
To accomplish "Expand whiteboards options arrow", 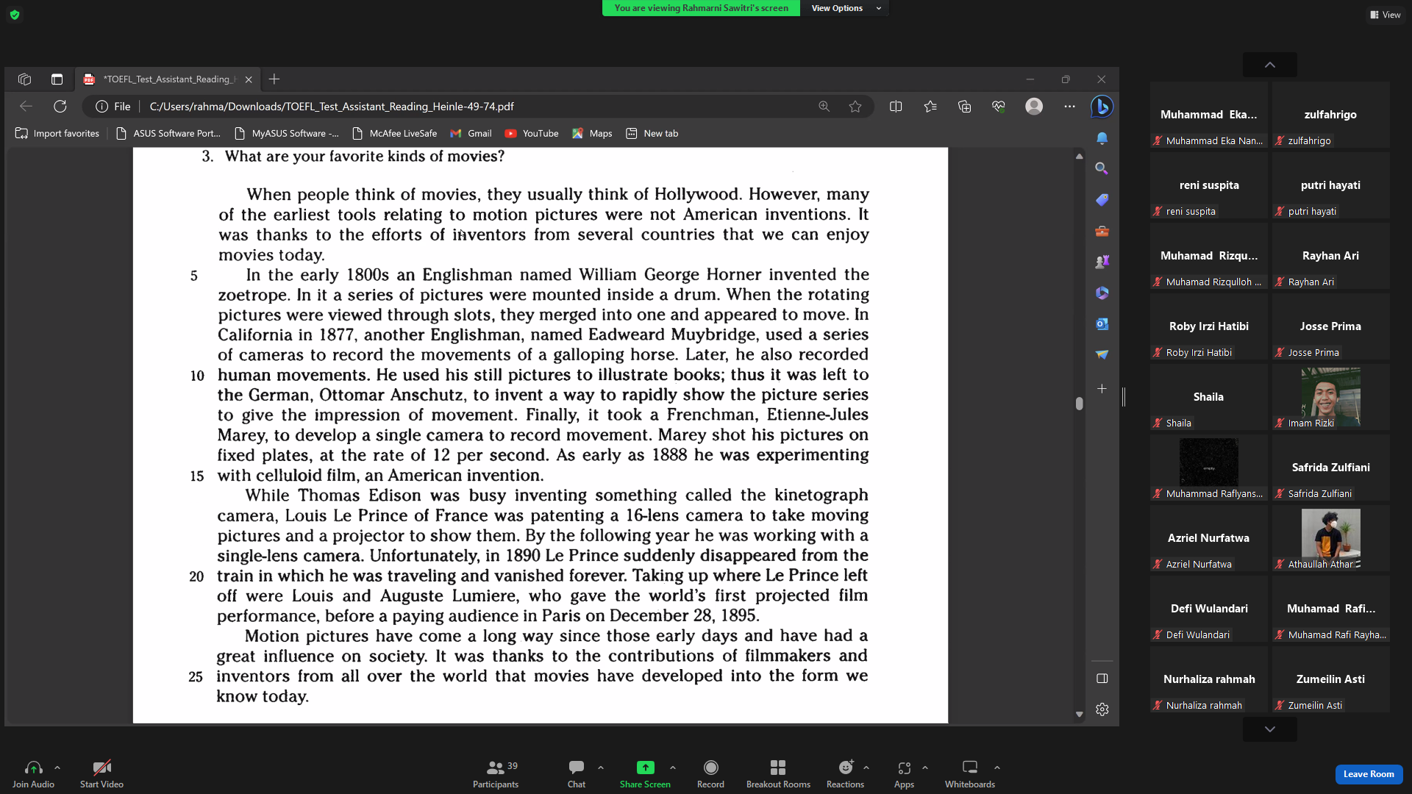I will (x=997, y=768).
